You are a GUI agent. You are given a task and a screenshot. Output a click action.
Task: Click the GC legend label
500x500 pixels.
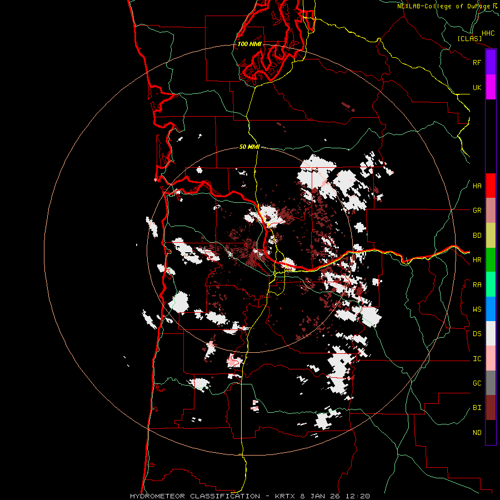point(477,383)
